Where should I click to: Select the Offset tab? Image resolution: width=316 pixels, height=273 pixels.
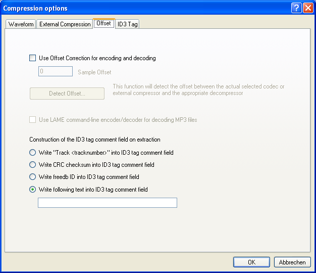tap(103, 23)
